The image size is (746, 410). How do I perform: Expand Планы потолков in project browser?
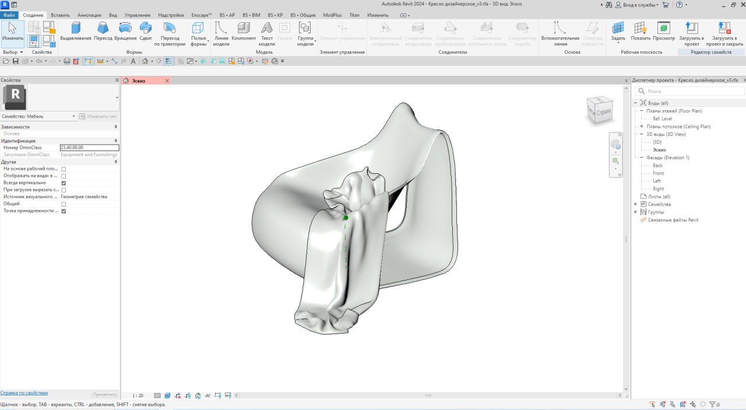(642, 126)
